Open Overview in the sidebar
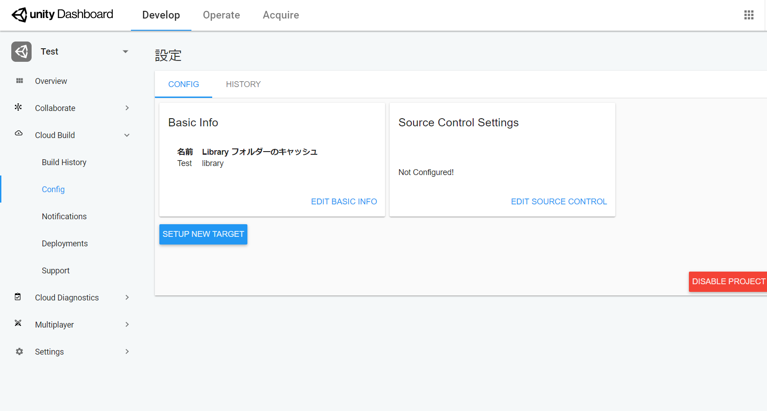This screenshot has width=767, height=411. [51, 81]
